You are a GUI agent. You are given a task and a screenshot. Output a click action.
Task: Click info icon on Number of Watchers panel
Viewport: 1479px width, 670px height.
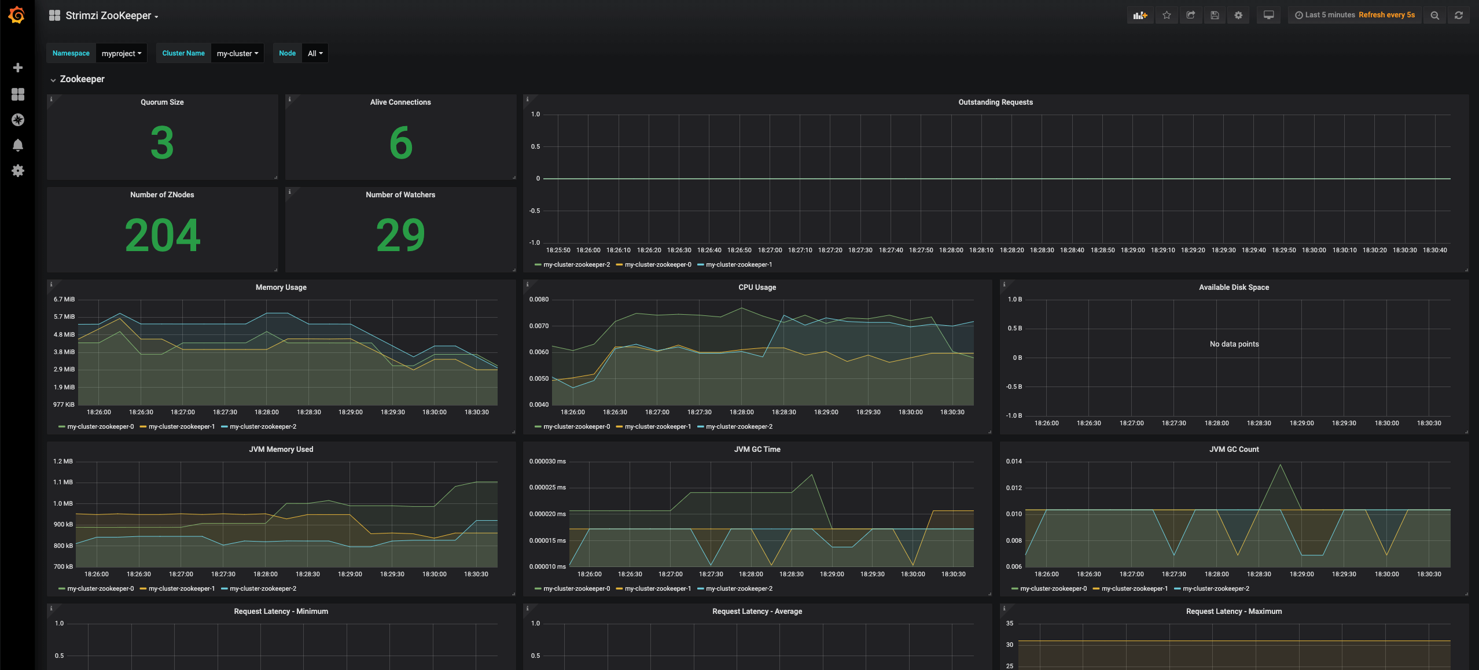[x=289, y=192]
